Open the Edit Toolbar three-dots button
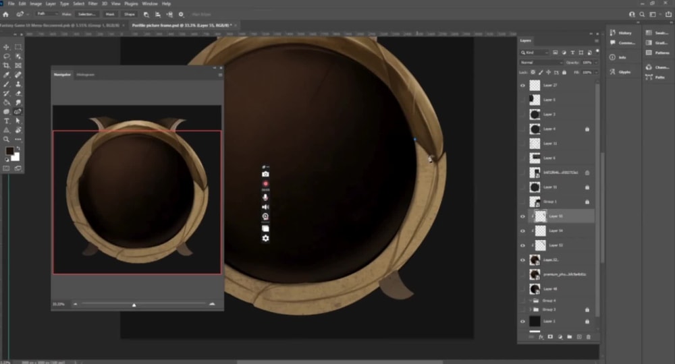The height and width of the screenshot is (364, 675). coord(18,140)
